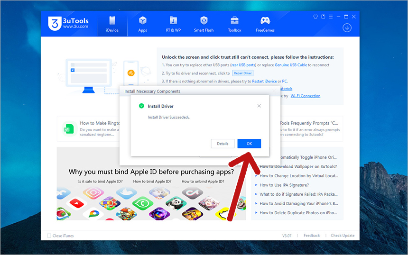This screenshot has height=255, width=408.
Task: Click the Install Driver Succeeded message
Action: [168, 117]
